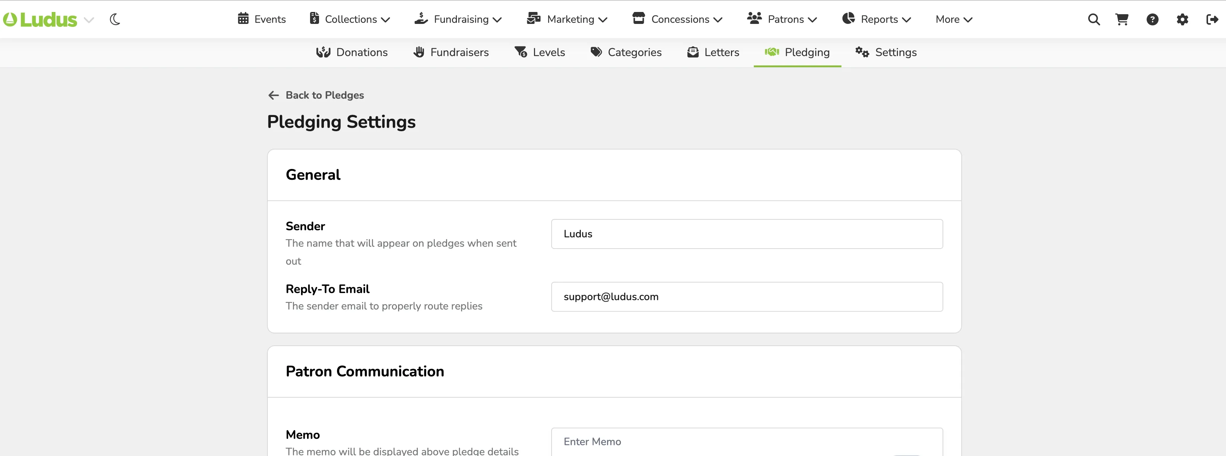Open the Events menu item
The image size is (1226, 456).
click(262, 19)
